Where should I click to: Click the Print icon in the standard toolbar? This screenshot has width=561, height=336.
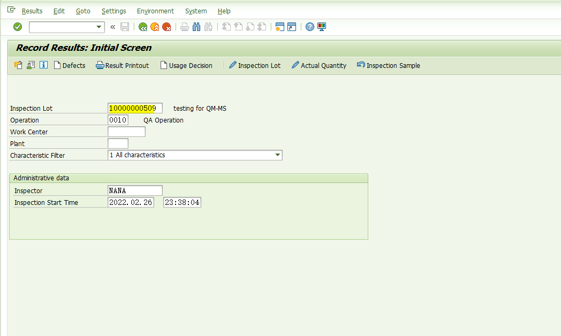click(x=184, y=27)
